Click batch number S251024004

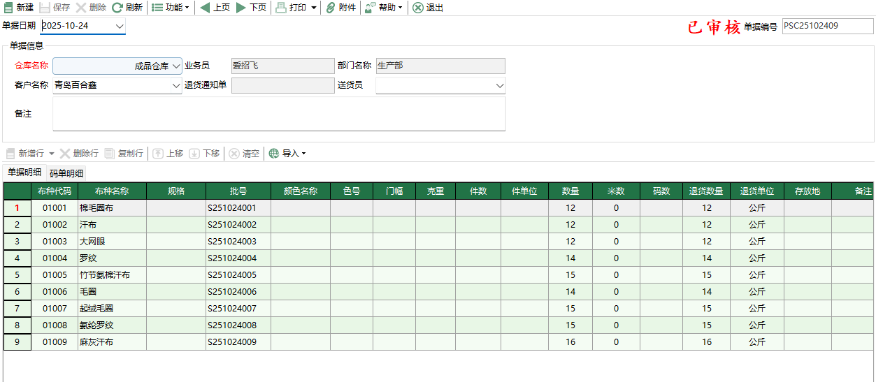pyautogui.click(x=238, y=258)
